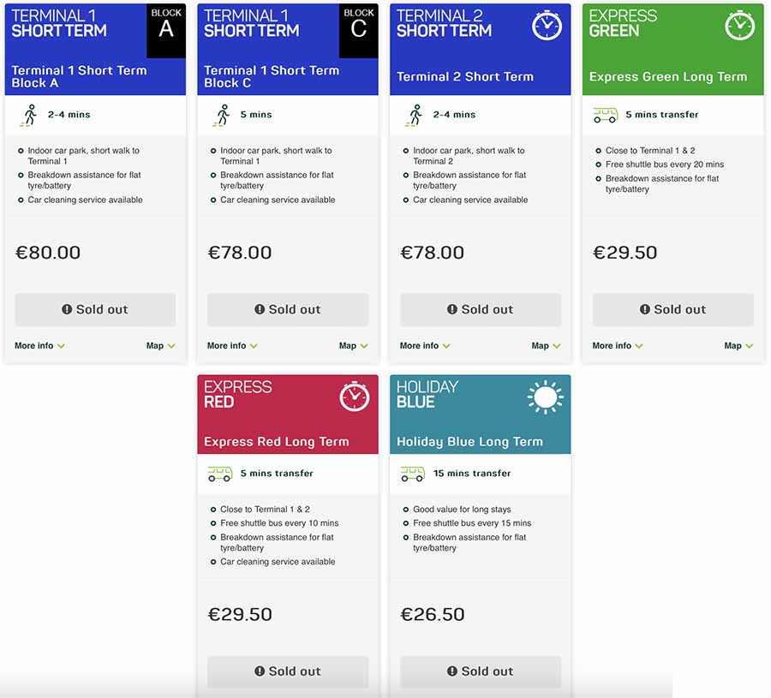
Task: Click Sold out button on Holiday Blue card
Action: click(x=481, y=671)
